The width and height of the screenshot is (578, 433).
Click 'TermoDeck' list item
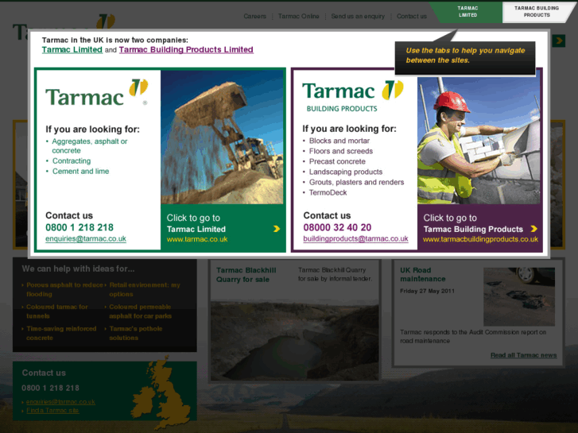(x=328, y=192)
